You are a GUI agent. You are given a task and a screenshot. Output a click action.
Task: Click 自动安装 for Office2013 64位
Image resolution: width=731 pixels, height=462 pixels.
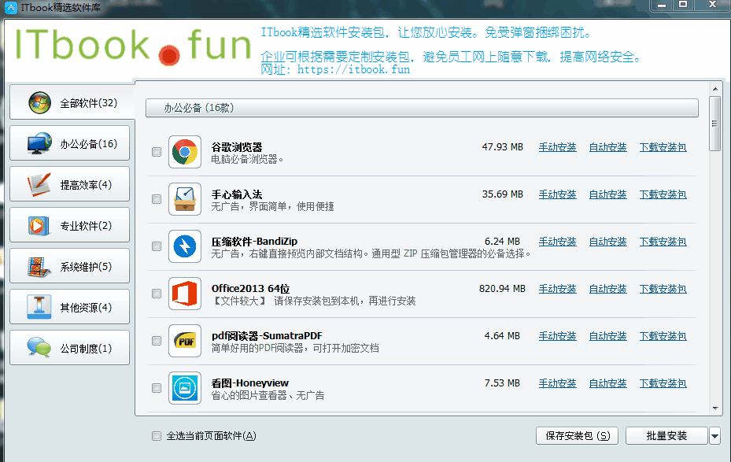click(x=608, y=289)
